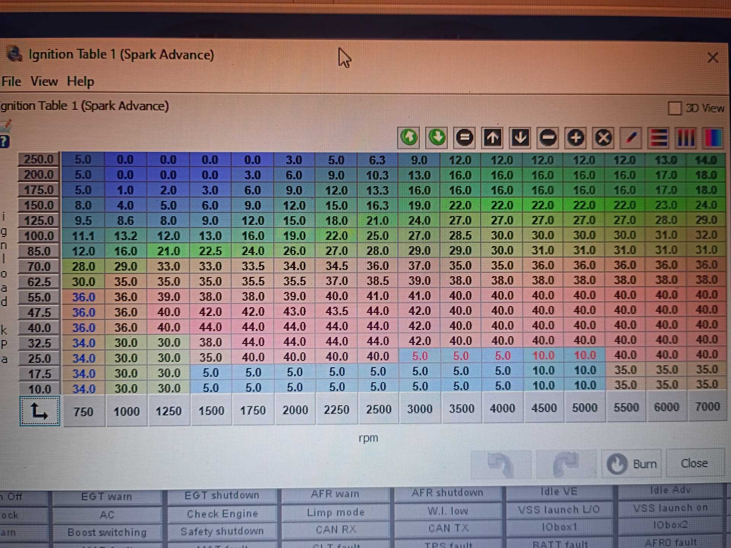
Task: Click EGT warn indicator in main window
Action: click(x=107, y=497)
